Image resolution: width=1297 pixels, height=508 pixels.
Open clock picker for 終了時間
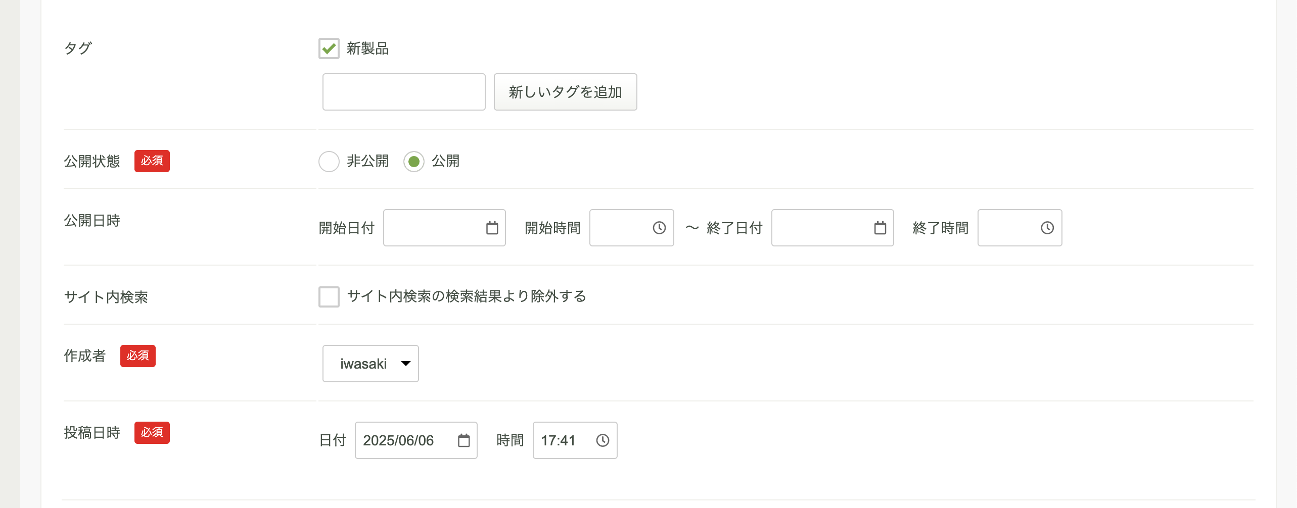pyautogui.click(x=1047, y=228)
